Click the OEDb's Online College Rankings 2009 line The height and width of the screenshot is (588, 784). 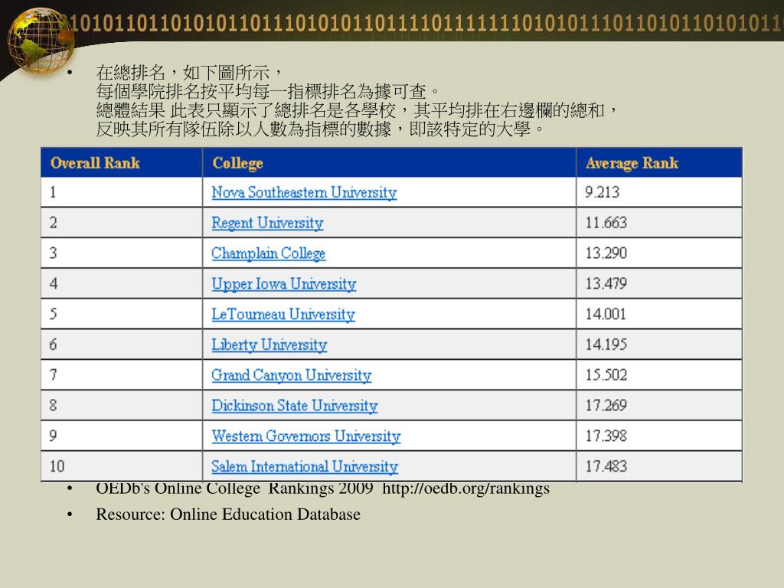click(322, 488)
